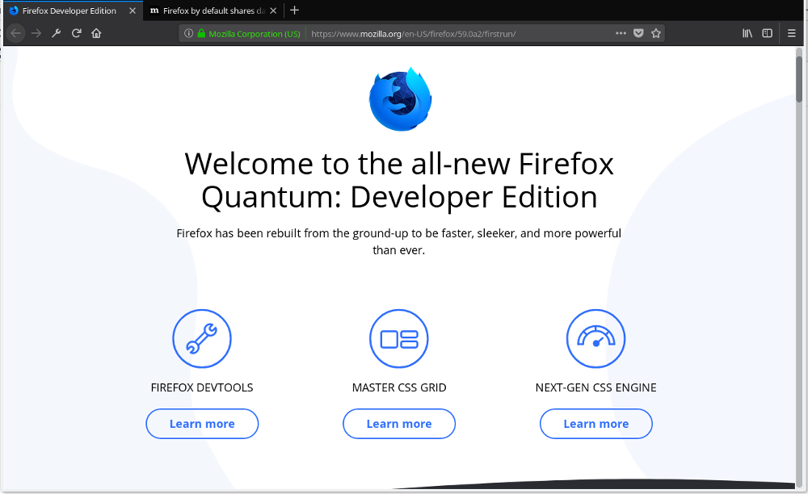Screen dimensions: 808x494
Task: Open the Library icon
Action: coord(747,33)
